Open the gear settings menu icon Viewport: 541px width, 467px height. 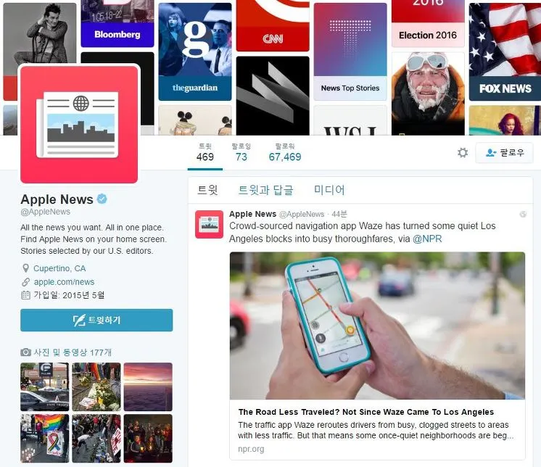coord(463,152)
